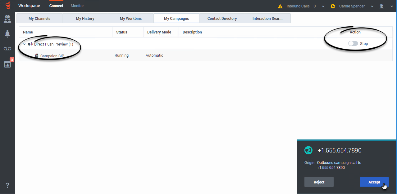This screenshot has width=397, height=194.
Task: Collapse the Direct Push Preview campaign group
Action: (x=24, y=44)
